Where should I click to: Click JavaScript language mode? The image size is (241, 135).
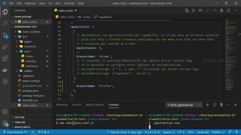[203, 132]
